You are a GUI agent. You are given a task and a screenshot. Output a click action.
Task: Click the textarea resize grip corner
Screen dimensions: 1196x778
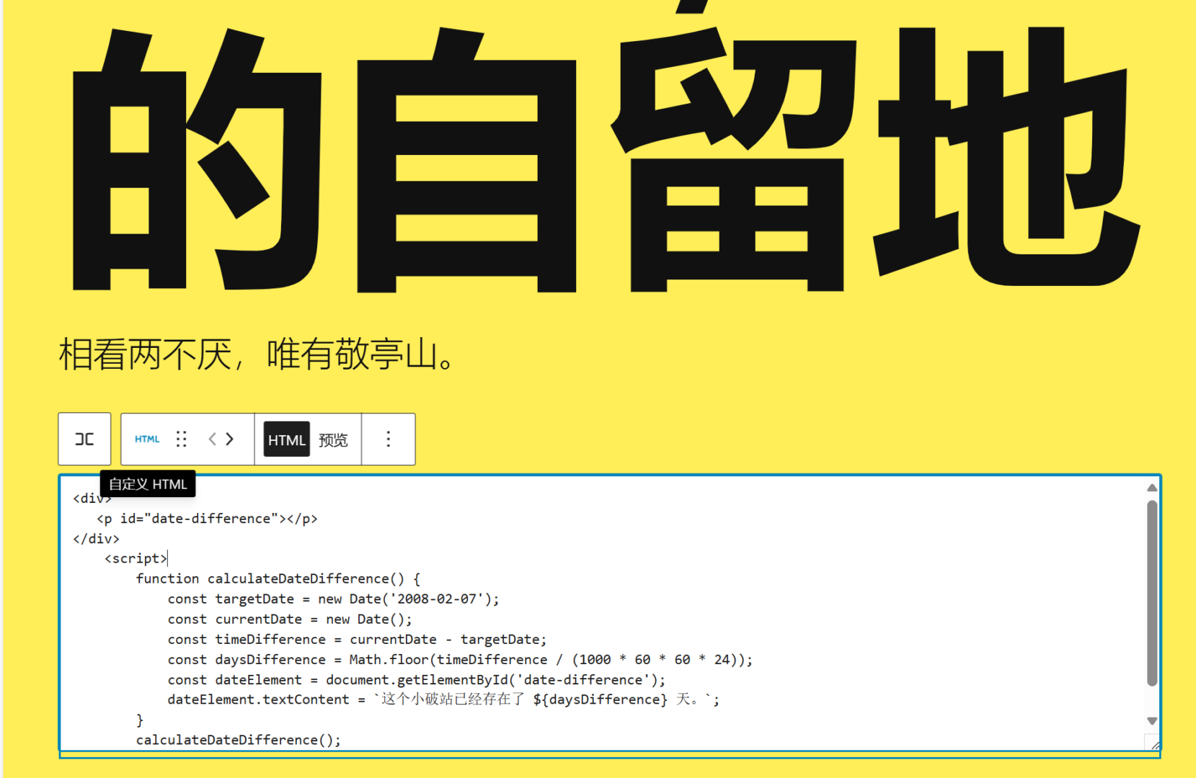(1153, 744)
